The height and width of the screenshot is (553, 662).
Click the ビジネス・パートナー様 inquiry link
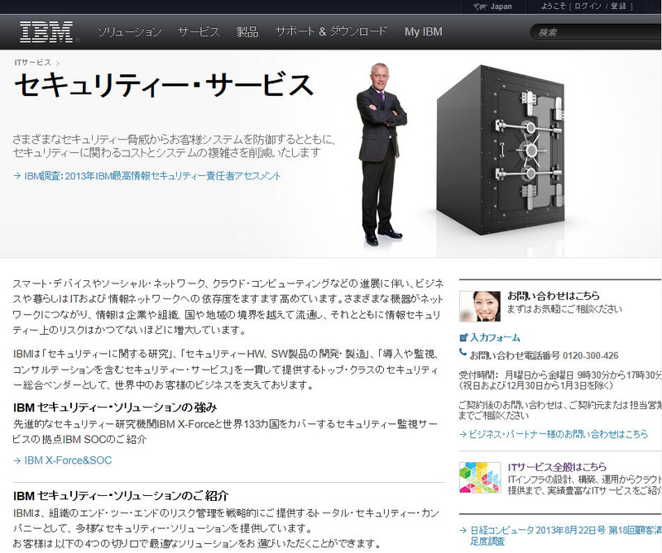559,434
